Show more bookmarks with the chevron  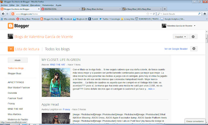pyautogui.click(x=206, y=19)
